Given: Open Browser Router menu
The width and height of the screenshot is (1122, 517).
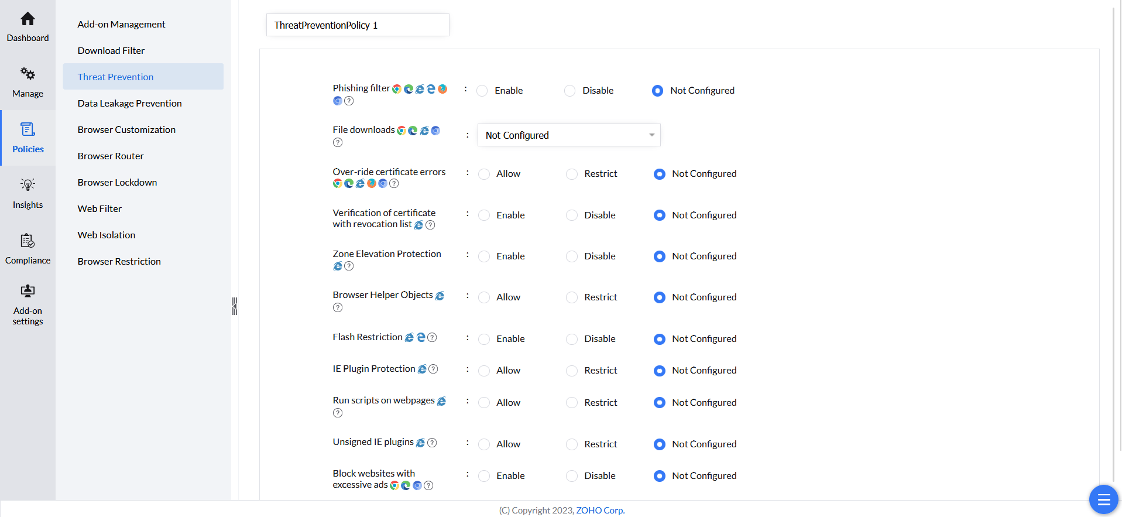Looking at the screenshot, I should 111,156.
